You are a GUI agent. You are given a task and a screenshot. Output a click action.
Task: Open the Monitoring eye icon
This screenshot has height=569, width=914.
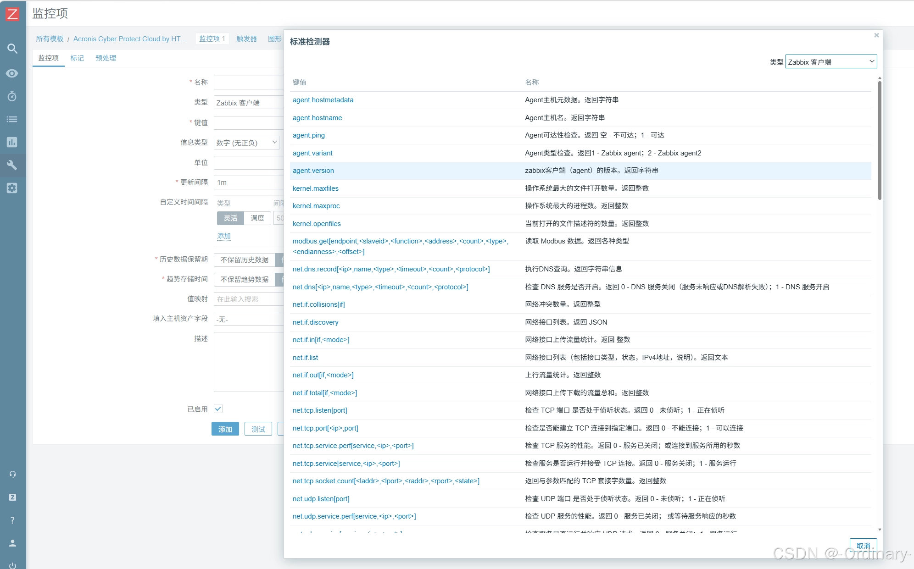coord(12,73)
